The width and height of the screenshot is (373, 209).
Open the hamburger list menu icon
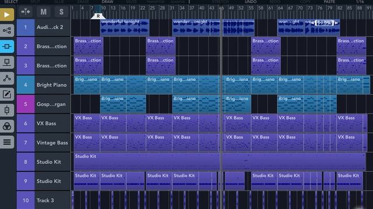[7, 142]
